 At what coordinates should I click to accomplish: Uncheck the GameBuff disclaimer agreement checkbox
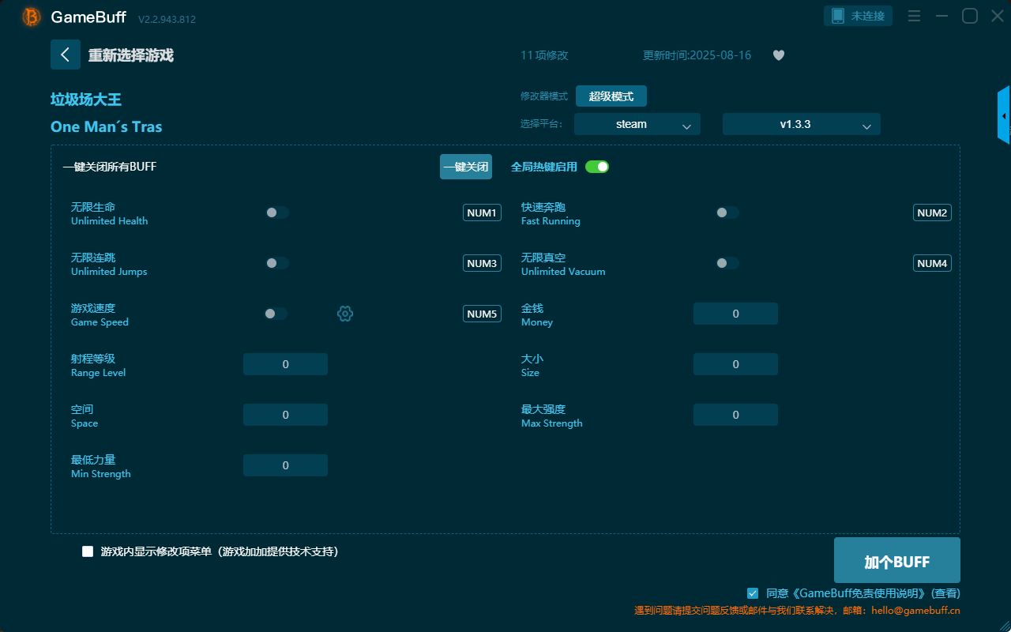pyautogui.click(x=753, y=592)
